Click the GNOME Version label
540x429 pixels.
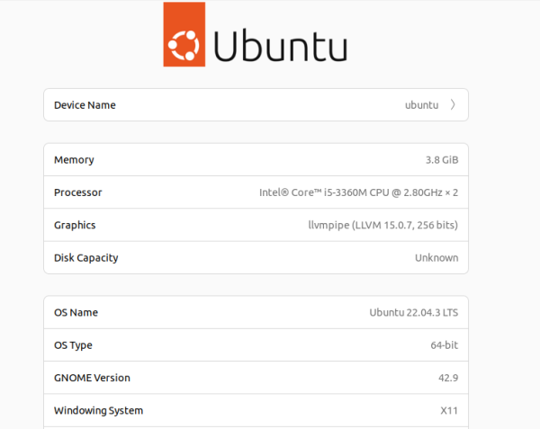click(x=92, y=378)
